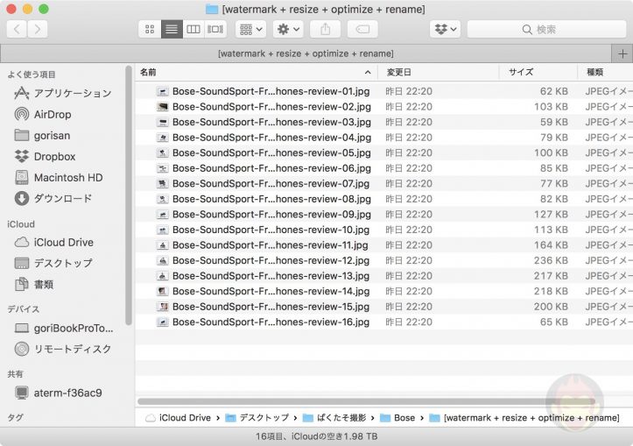Image resolution: width=633 pixels, height=446 pixels.
Task: Sort by 変更日 column header
Action: (439, 73)
